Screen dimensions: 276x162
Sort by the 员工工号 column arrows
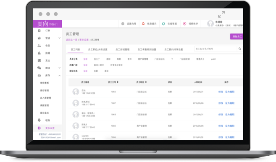coord(118,82)
